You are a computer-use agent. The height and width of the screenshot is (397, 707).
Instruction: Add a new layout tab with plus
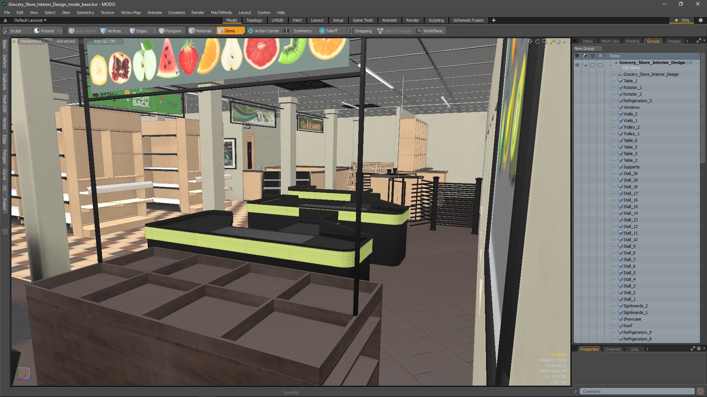coord(494,20)
